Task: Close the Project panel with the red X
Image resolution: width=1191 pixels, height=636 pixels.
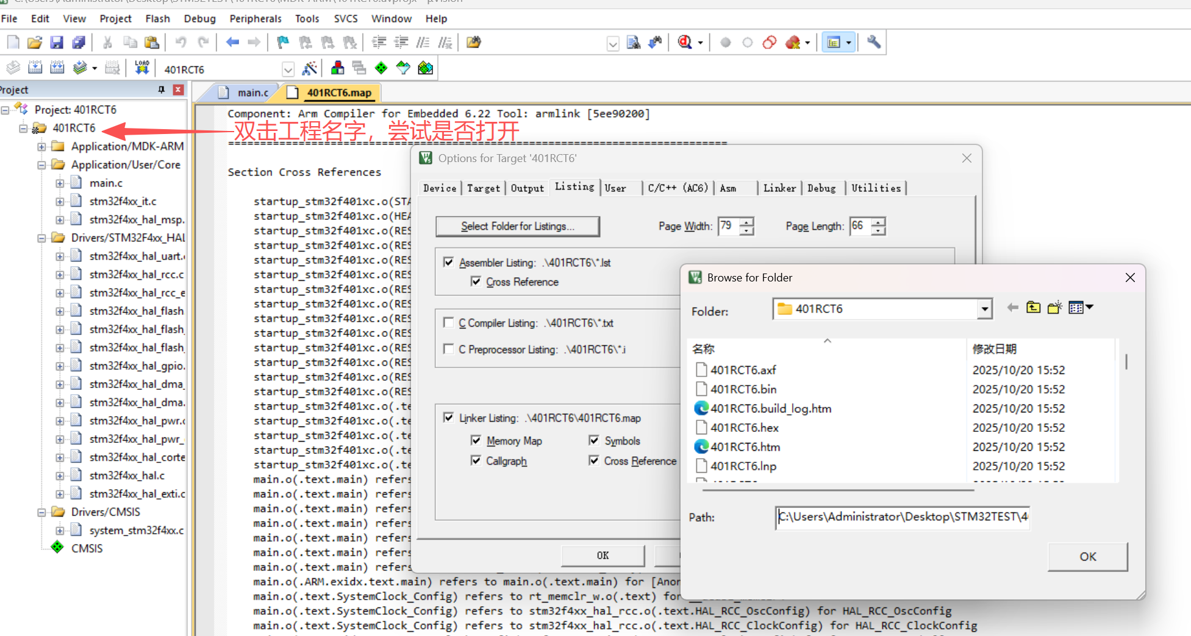Action: tap(179, 90)
